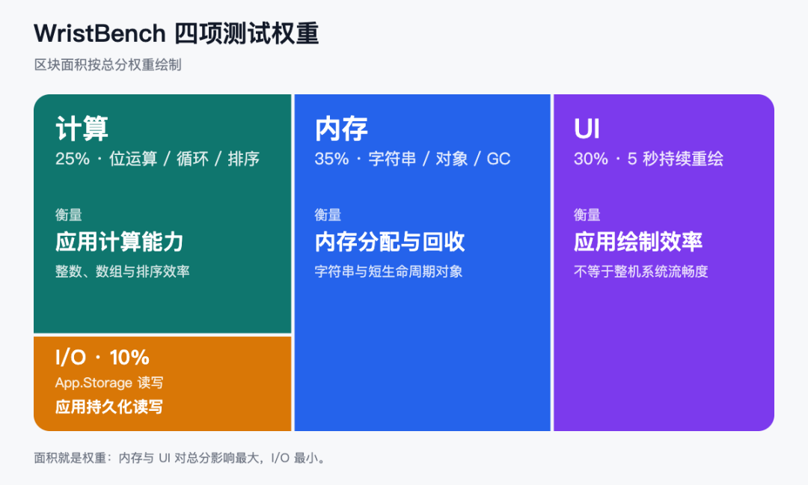Click the subtitle 区块面积按总分权重绘制
This screenshot has height=485, width=808.
108,65
